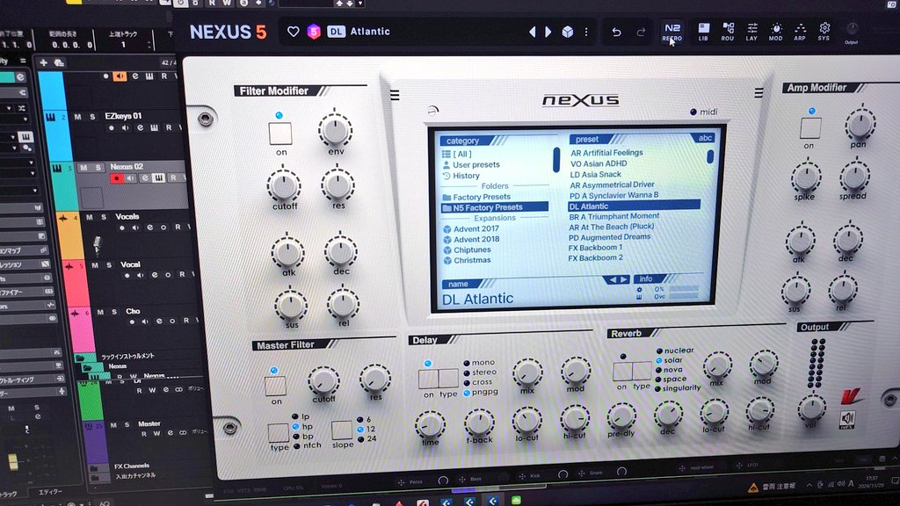Undo the last change
The image size is (900, 506).
(x=616, y=33)
